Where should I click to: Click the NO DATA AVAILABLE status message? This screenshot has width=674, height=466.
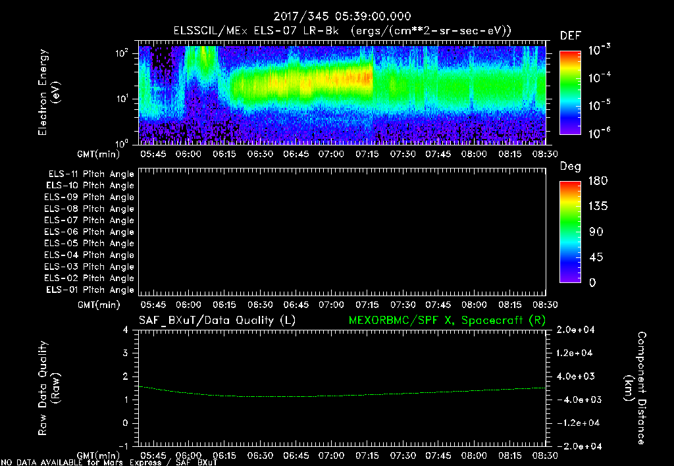[109, 463]
